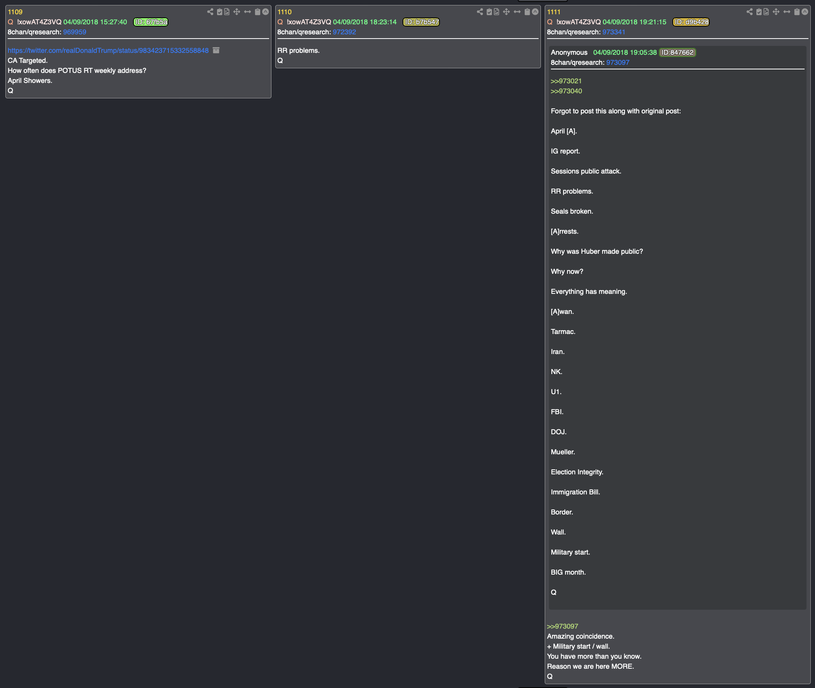Click the timestamp 04/09/2018 15:27:40

(x=95, y=22)
